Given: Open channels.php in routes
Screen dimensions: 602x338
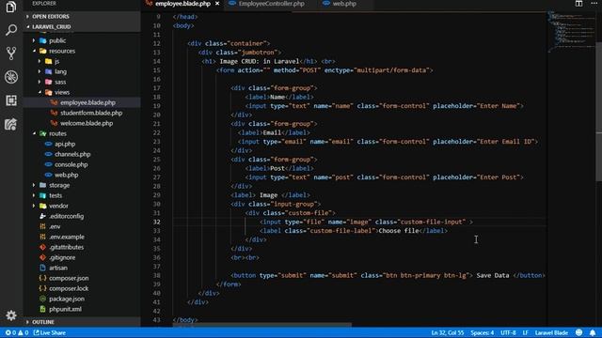Looking at the screenshot, I should (72, 154).
